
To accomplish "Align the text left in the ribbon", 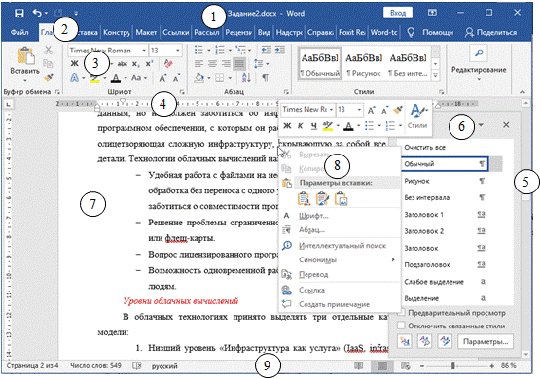I will click(198, 64).
